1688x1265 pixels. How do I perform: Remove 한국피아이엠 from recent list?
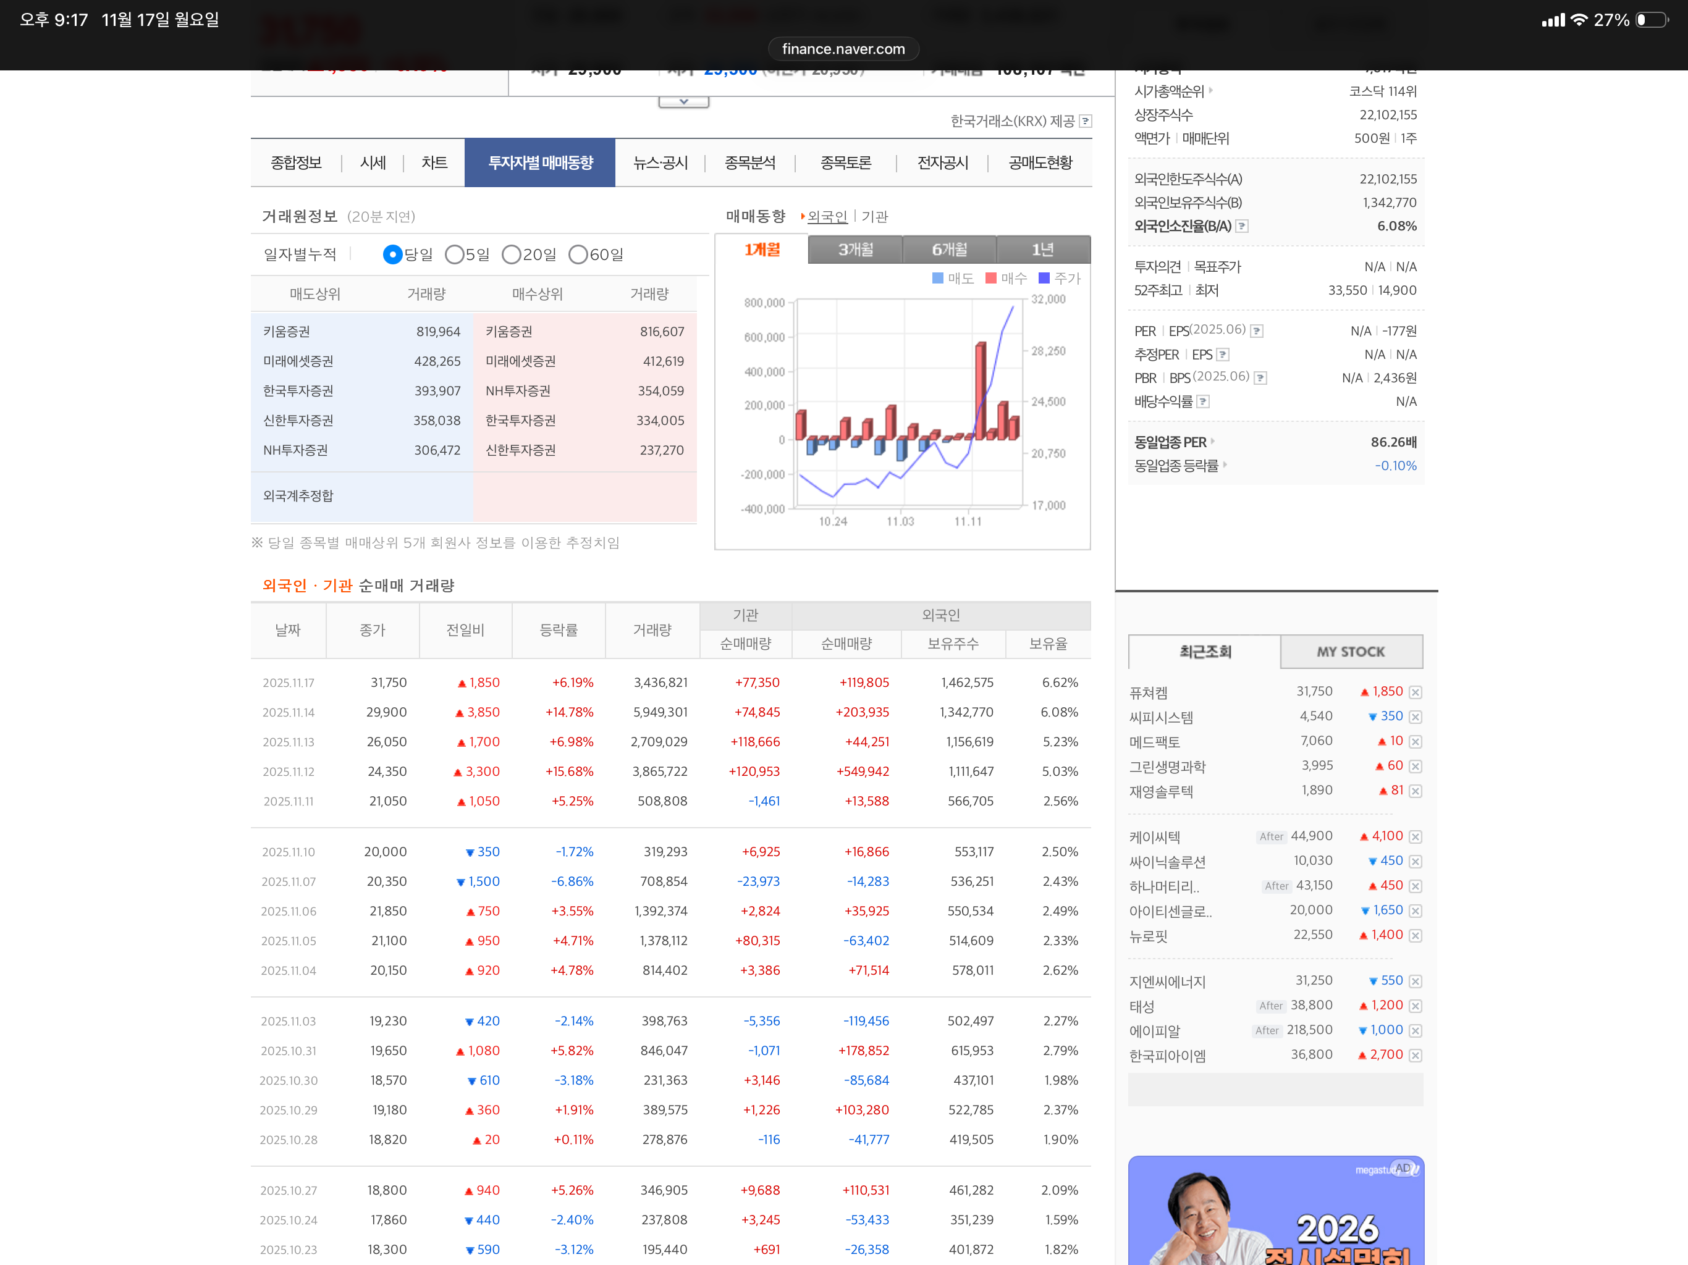pyautogui.click(x=1415, y=1056)
